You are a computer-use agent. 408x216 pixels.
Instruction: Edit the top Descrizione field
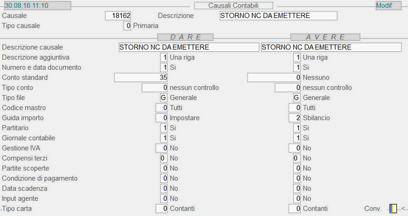pos(279,16)
